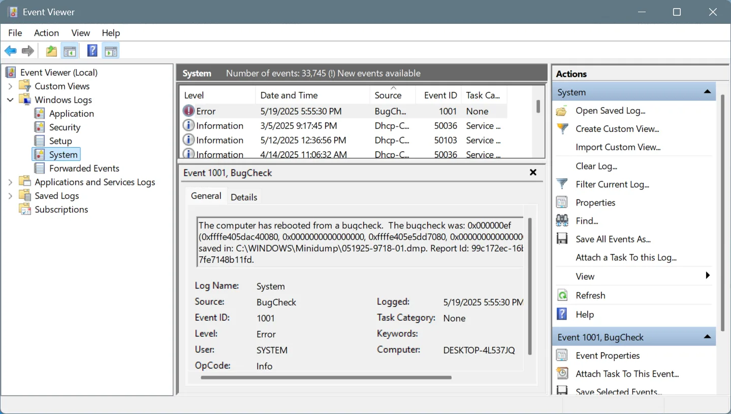Click the Setup log icon in tree

pyautogui.click(x=40, y=141)
